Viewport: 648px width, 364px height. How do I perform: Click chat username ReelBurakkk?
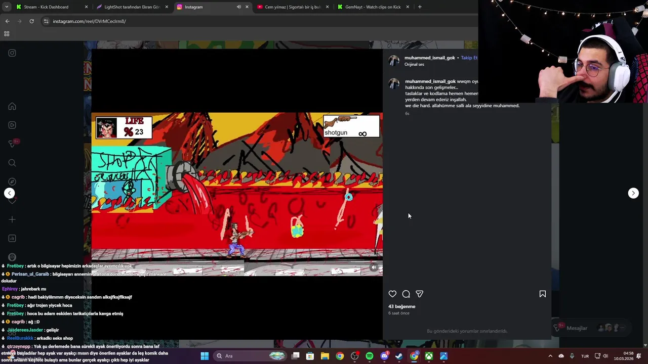coord(20,338)
